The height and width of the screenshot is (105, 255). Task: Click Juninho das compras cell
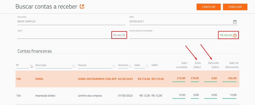[x=90, y=96]
